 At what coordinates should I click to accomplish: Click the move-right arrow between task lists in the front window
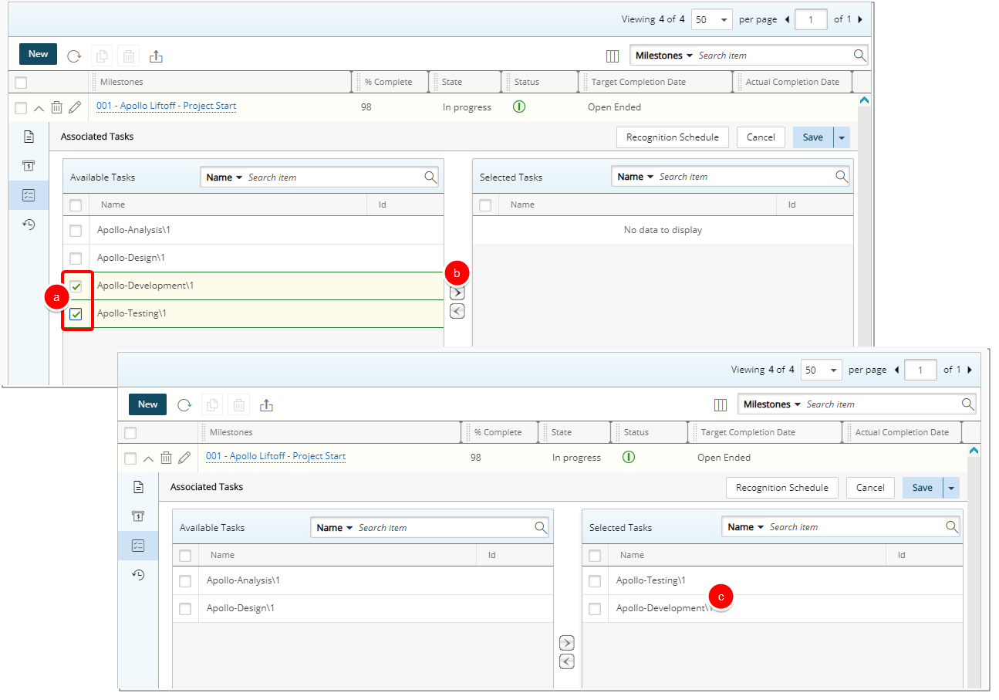(566, 643)
